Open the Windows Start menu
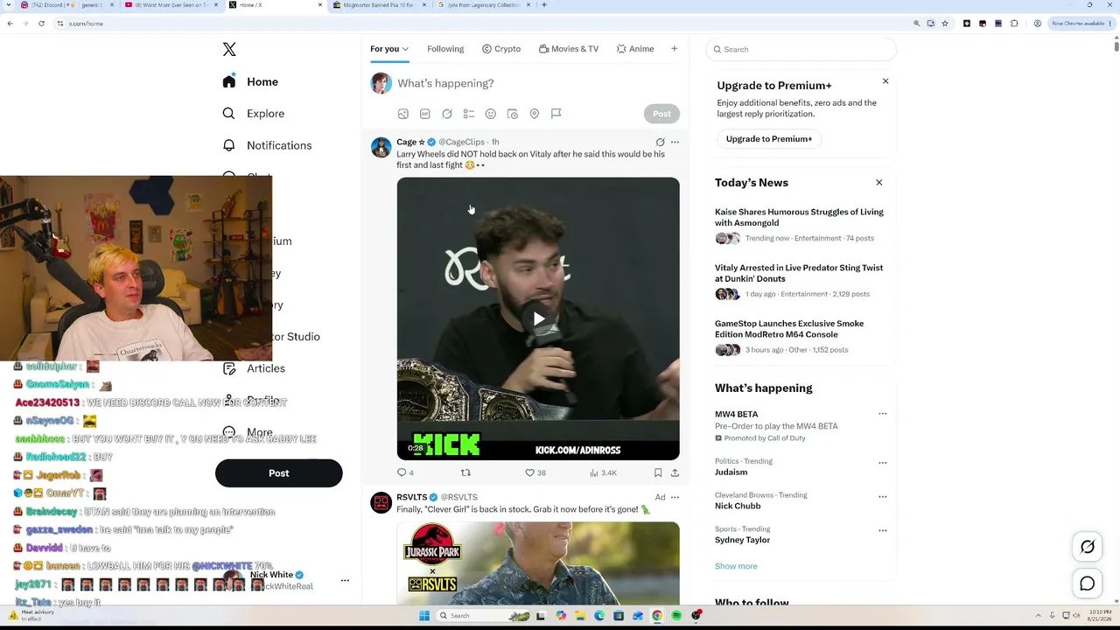 (424, 616)
